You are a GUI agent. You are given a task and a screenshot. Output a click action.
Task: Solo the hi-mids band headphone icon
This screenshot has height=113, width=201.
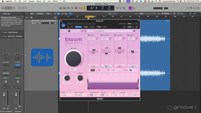(123, 38)
